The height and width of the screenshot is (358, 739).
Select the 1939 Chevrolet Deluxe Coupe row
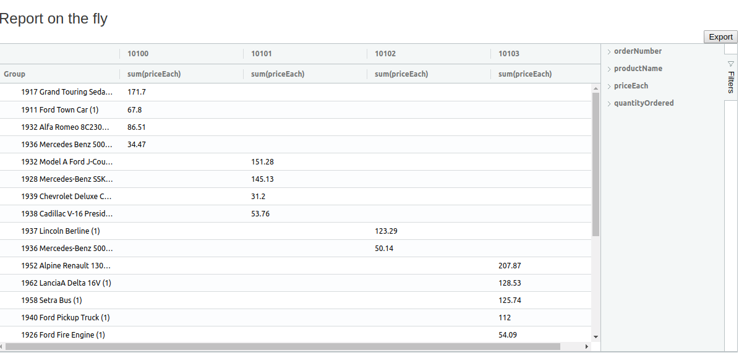[296, 197]
